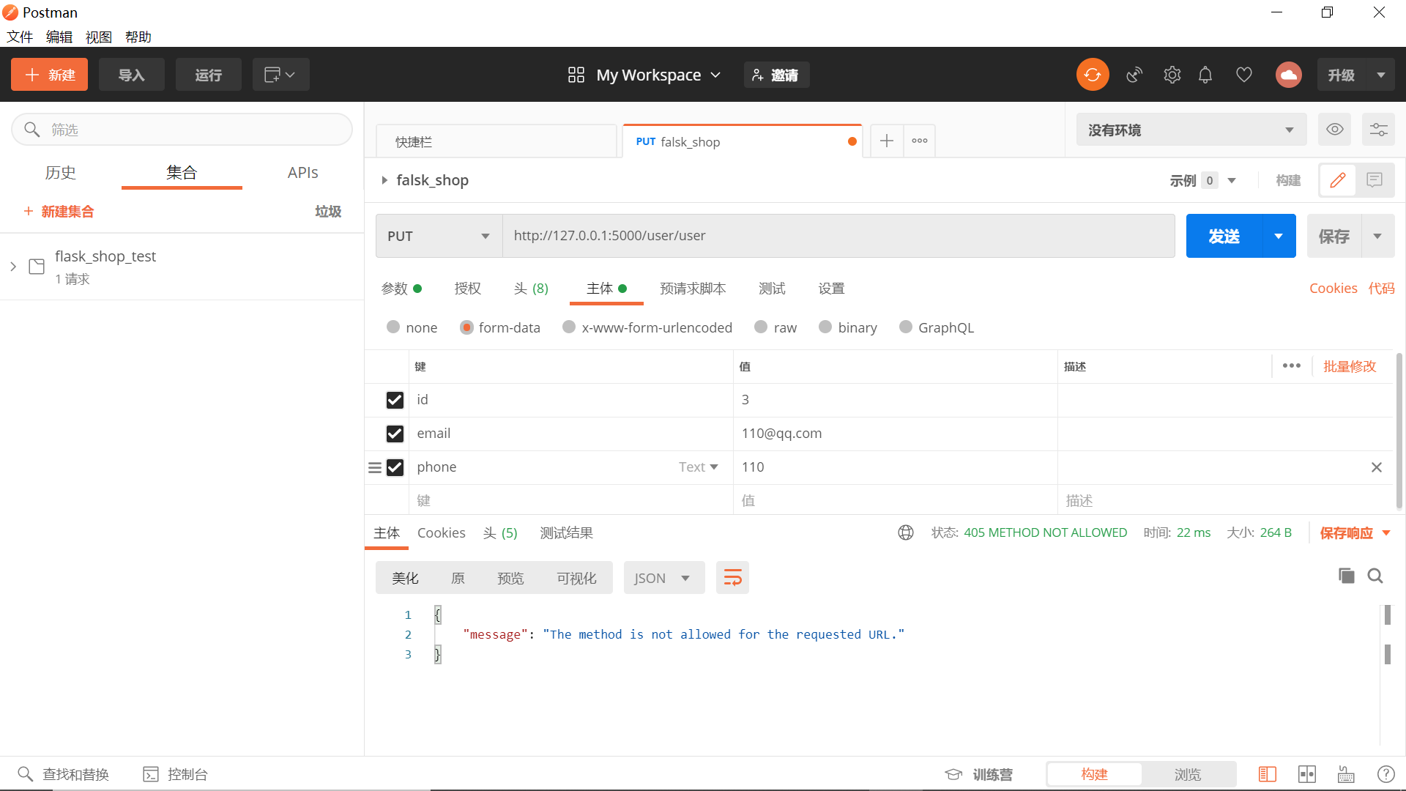Click the pencil edit icon
1406x791 pixels.
1338,180
